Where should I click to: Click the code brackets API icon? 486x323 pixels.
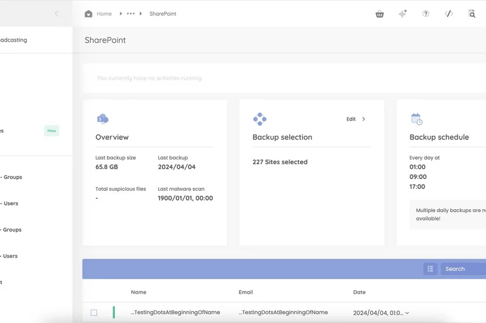coord(448,13)
